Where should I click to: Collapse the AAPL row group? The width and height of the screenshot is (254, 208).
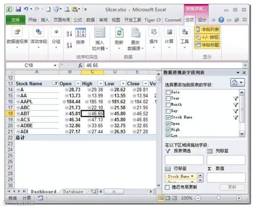pos(18,102)
